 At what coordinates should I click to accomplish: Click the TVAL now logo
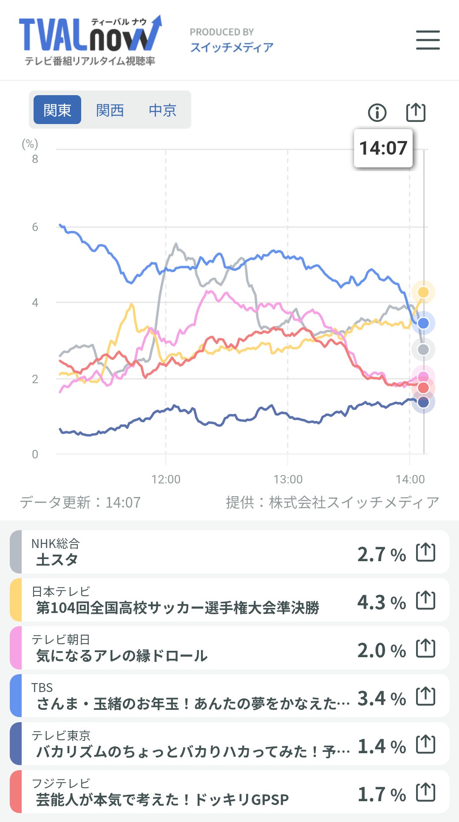pyautogui.click(x=90, y=40)
